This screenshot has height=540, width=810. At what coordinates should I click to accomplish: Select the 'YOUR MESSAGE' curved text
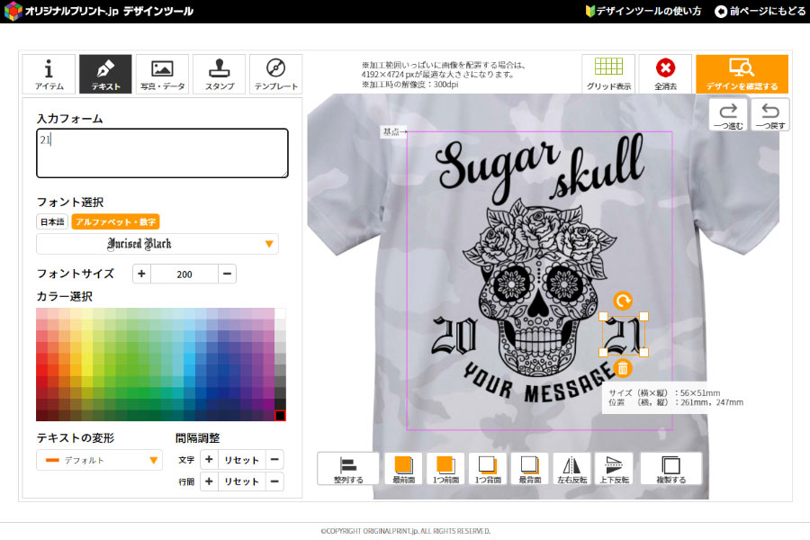540,382
